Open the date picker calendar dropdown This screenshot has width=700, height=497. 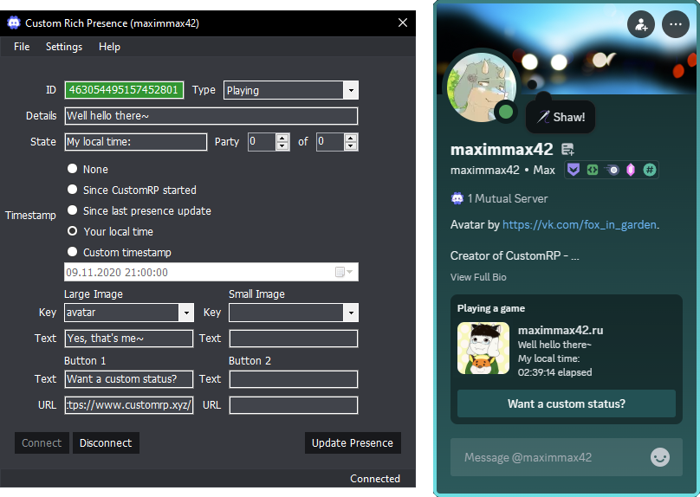344,272
